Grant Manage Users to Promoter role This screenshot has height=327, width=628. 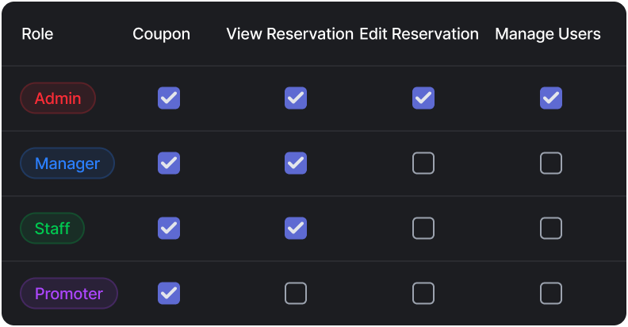[551, 294]
